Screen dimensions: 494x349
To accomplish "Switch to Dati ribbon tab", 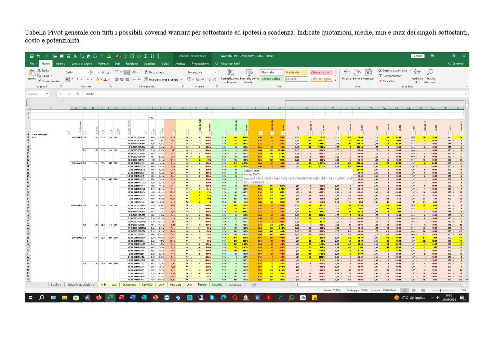I will pyautogui.click(x=117, y=64).
